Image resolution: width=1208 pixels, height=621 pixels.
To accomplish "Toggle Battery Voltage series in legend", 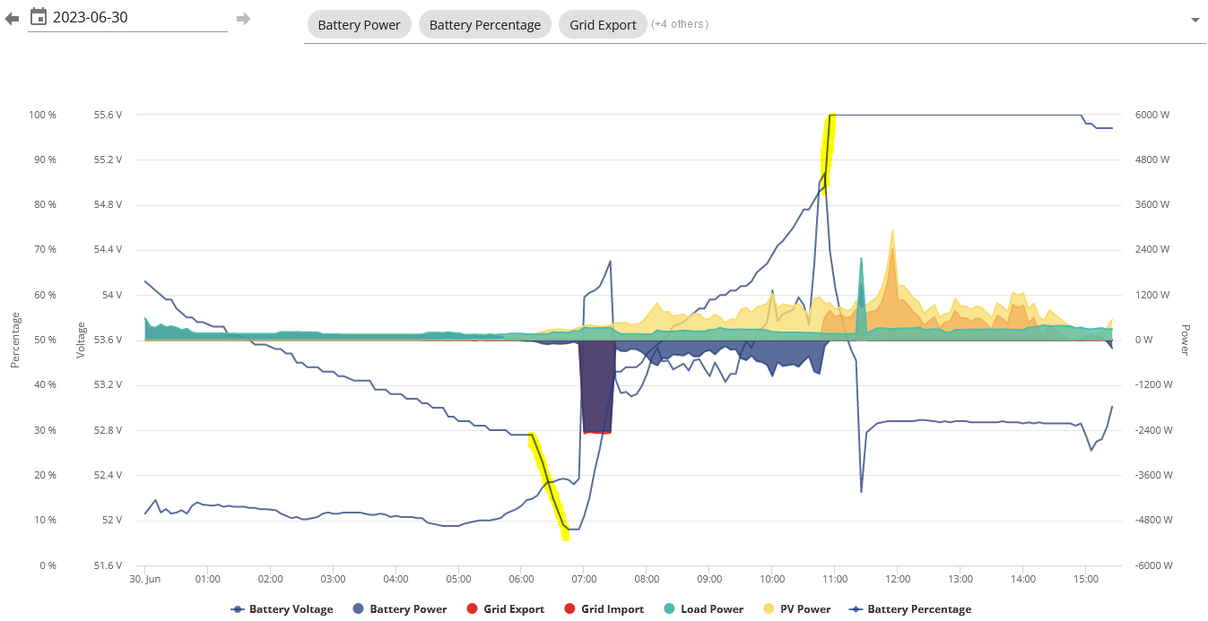I will 282,609.
